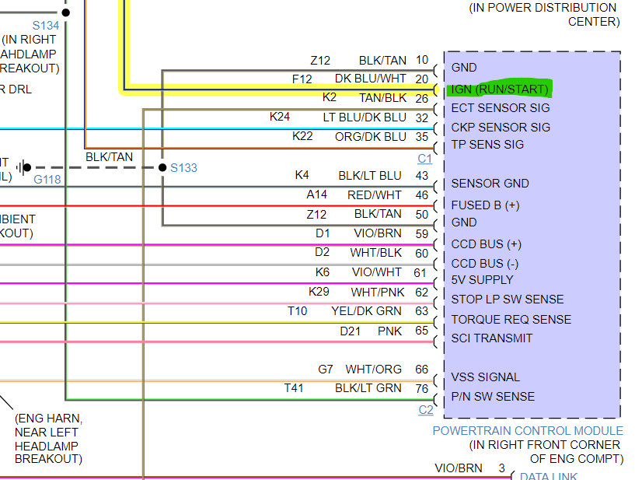Click the VIO/WHT wire label
This screenshot has width=635, height=480.
[377, 272]
